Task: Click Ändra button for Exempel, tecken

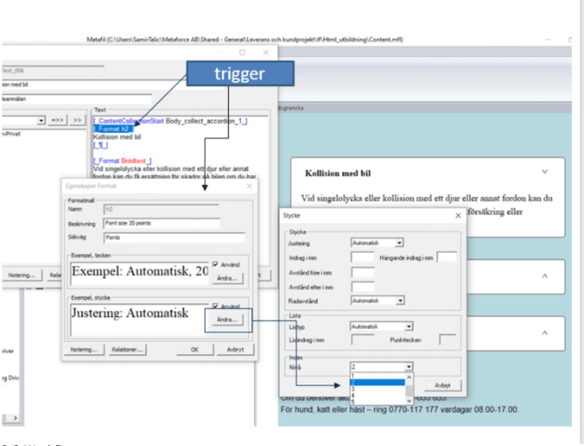Action: click(227, 278)
